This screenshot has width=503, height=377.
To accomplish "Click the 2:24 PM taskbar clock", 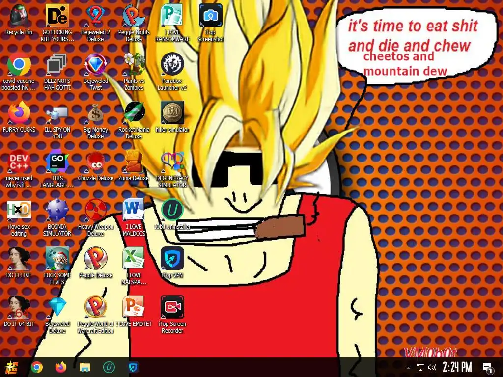I will click(x=457, y=367).
